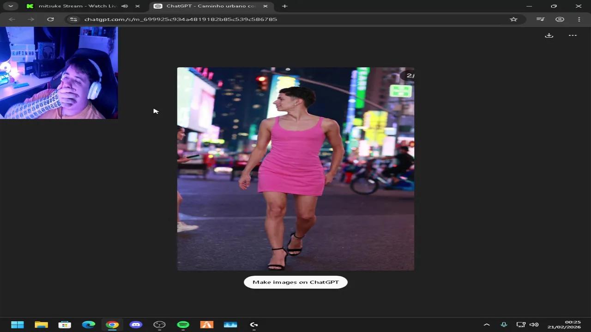Image resolution: width=591 pixels, height=332 pixels.
Task: Download the generated ChatGPT image
Action: point(549,35)
